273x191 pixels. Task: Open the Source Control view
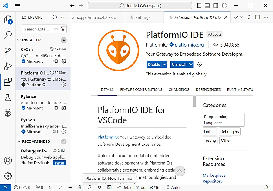click(8, 50)
